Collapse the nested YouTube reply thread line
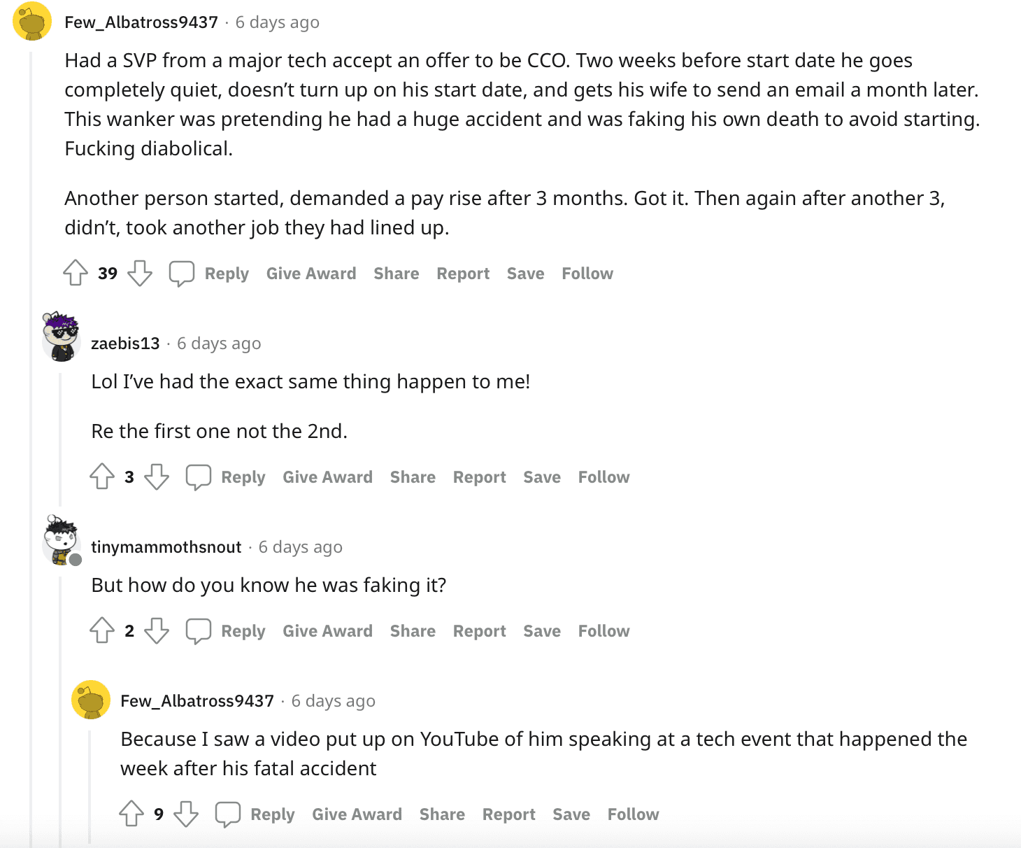Viewport: 1021px width, 848px height. click(90, 784)
